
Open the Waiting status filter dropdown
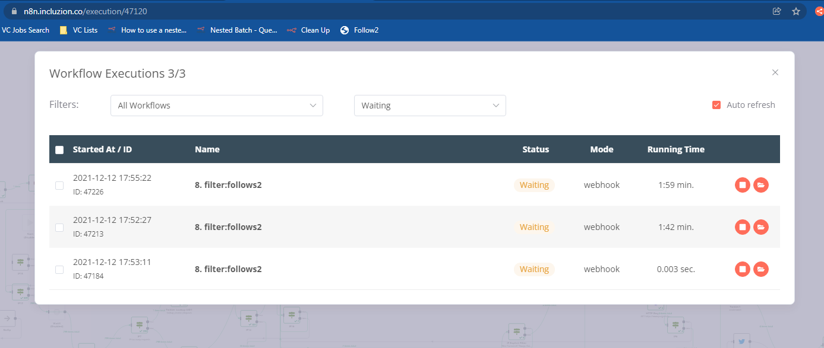(430, 106)
